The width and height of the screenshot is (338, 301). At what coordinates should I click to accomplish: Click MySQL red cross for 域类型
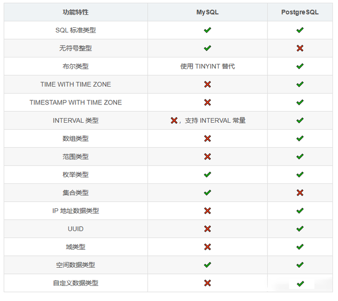[x=207, y=247]
